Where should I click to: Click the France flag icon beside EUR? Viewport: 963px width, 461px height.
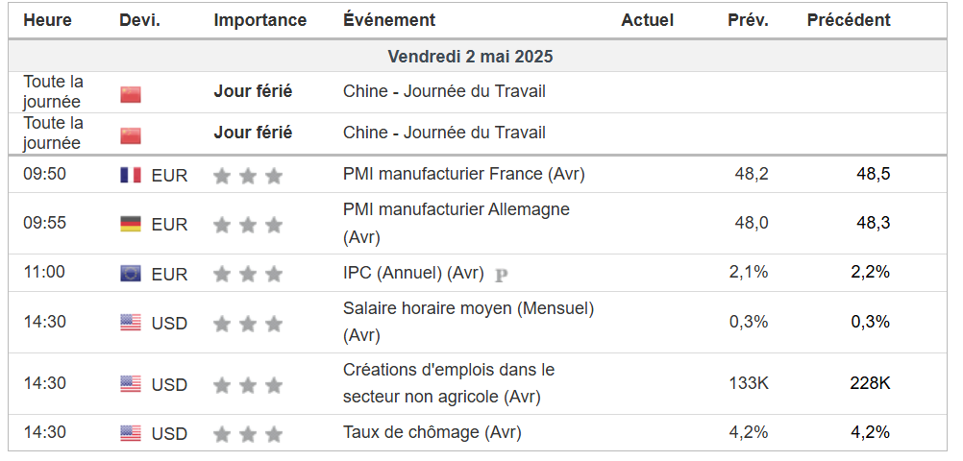[x=131, y=175]
